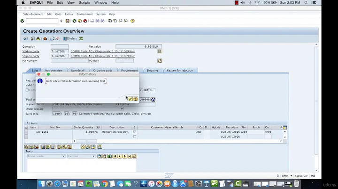The height and width of the screenshot is (189, 338).
Task: Click the Mat. No cell R-1162
Action: tap(55, 132)
